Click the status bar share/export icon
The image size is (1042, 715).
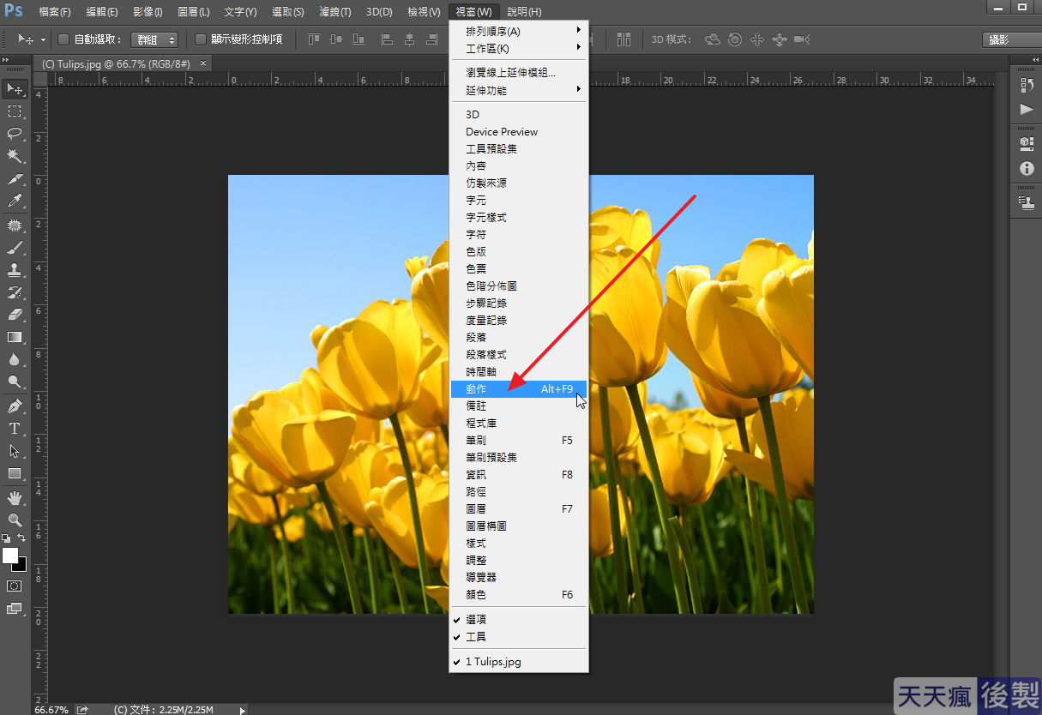click(82, 709)
